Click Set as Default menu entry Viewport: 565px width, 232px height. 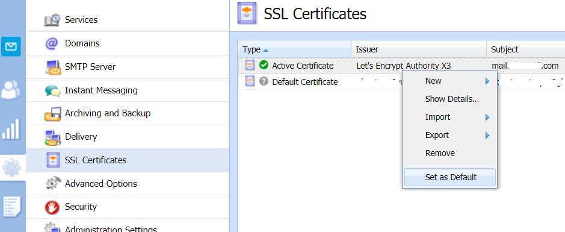[x=450, y=177]
